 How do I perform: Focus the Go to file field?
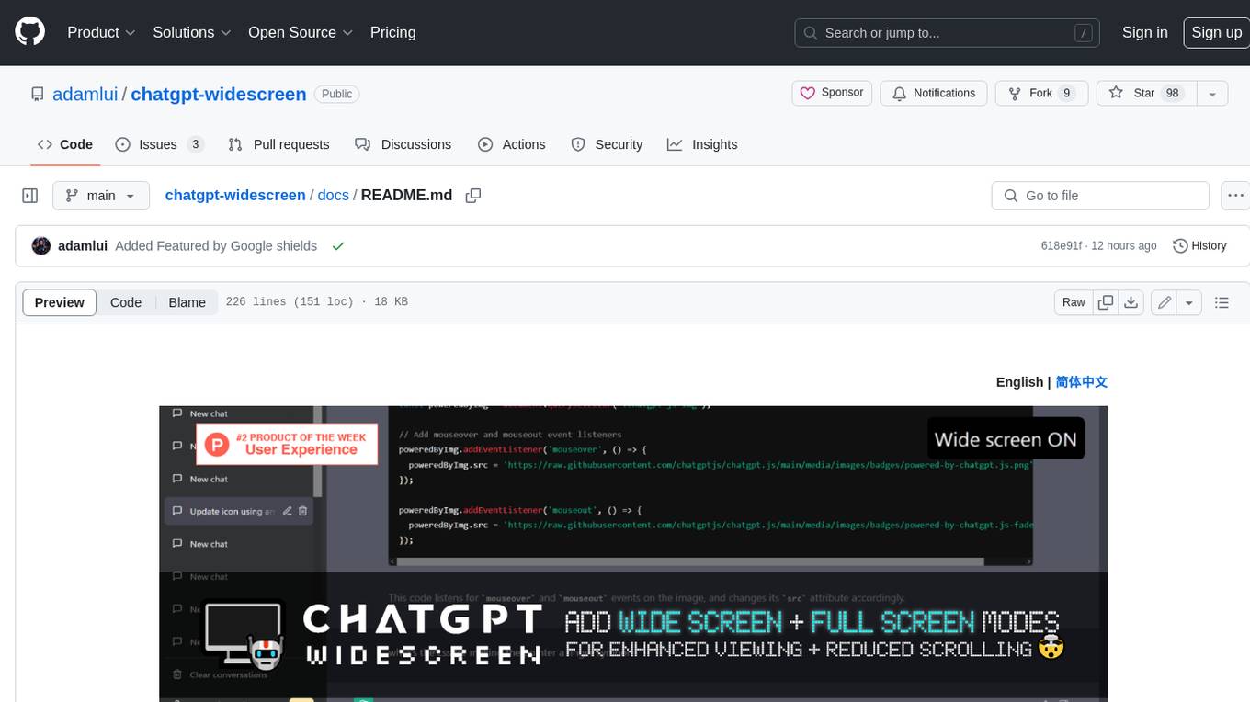coord(1100,196)
